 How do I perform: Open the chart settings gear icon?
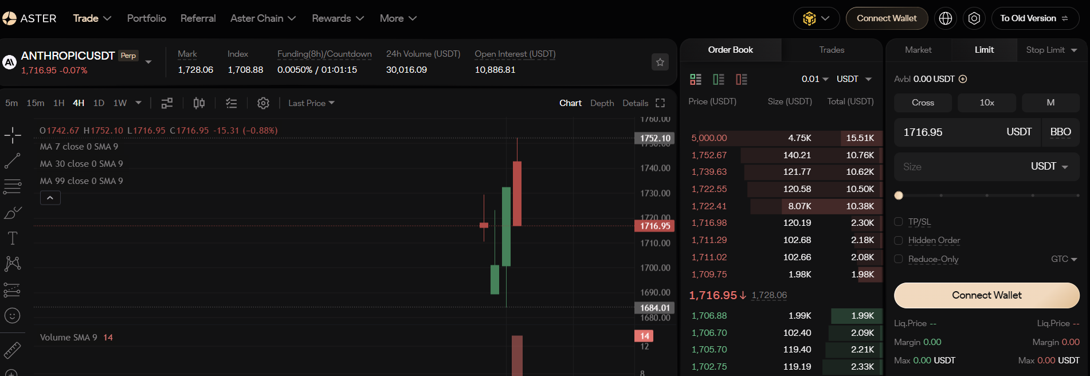point(263,103)
